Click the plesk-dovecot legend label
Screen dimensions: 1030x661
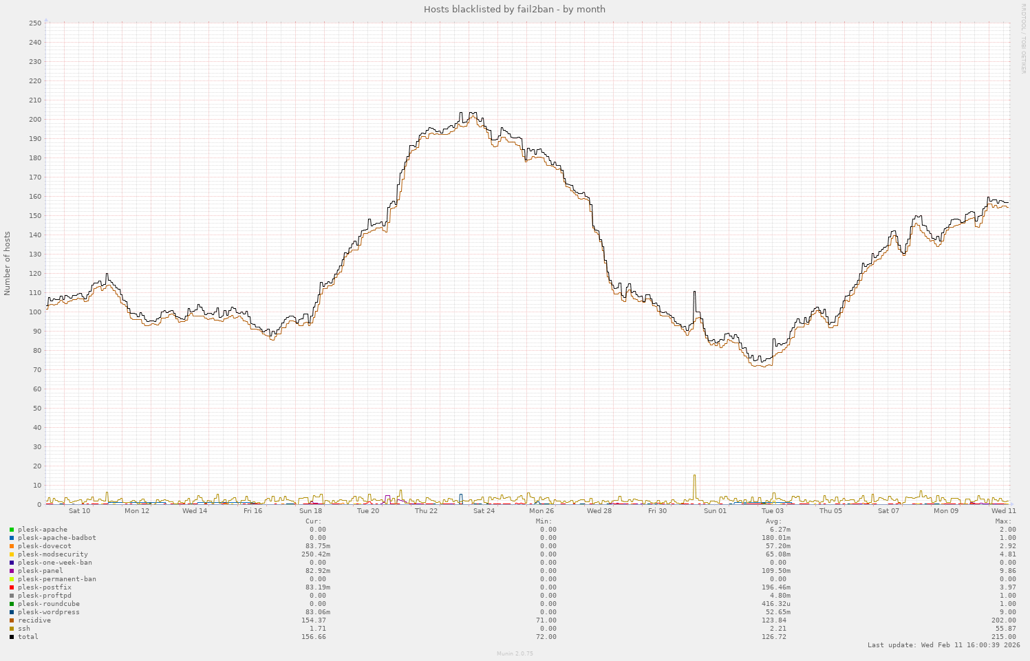click(x=44, y=546)
